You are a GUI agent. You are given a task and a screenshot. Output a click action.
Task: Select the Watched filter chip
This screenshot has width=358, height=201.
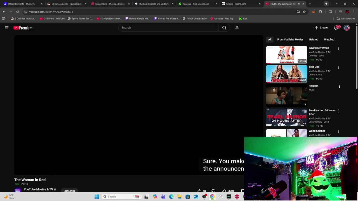[x=329, y=39]
